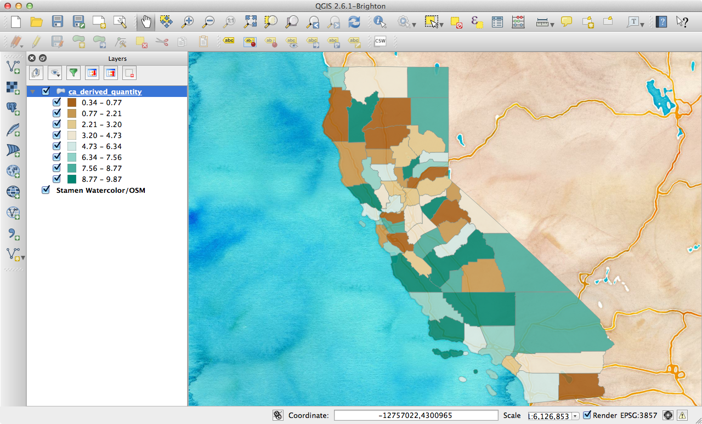Select the Zoom Out tool
Image resolution: width=702 pixels, height=424 pixels.
pyautogui.click(x=208, y=22)
